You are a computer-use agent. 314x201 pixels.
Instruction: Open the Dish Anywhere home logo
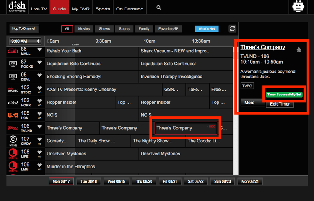click(17, 7)
